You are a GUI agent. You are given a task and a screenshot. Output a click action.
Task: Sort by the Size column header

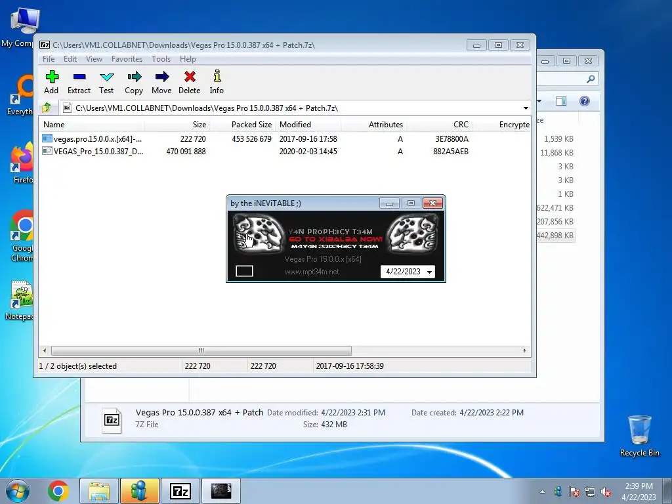[177, 125]
